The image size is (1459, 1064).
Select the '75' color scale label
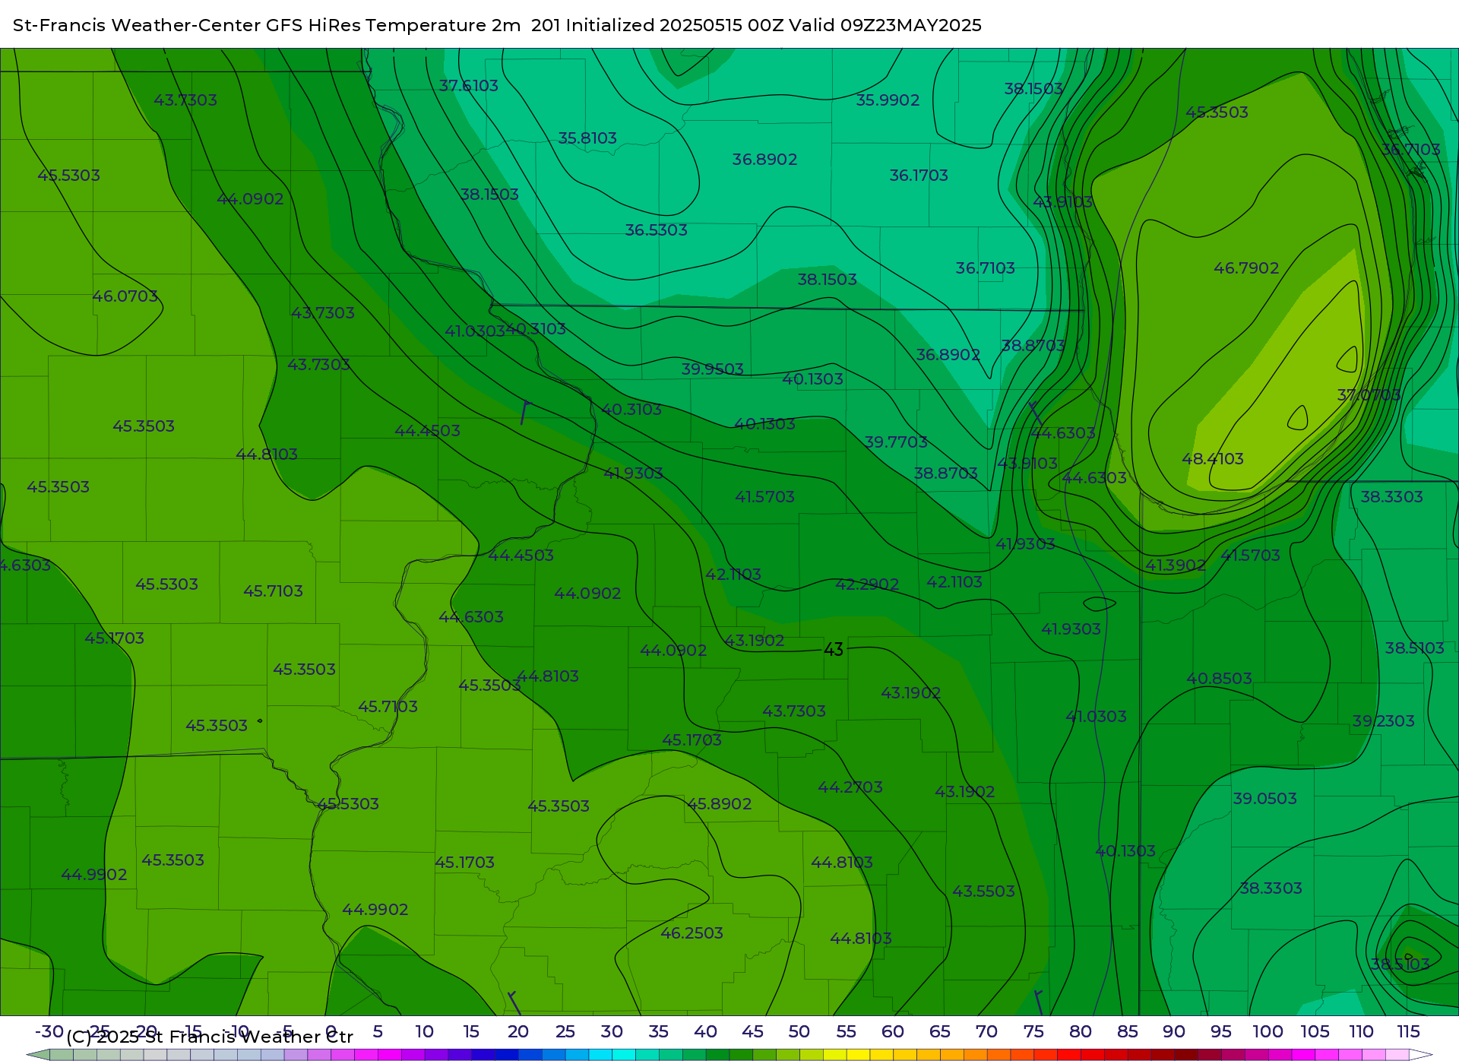[1033, 1032]
